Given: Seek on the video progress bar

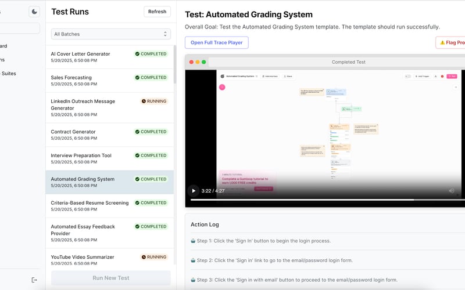Looking at the screenshot, I should point(328,200).
